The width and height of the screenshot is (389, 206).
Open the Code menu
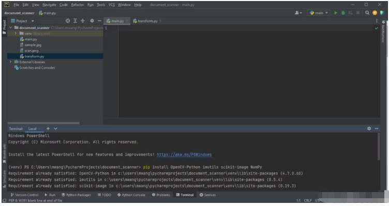[x=63, y=5]
